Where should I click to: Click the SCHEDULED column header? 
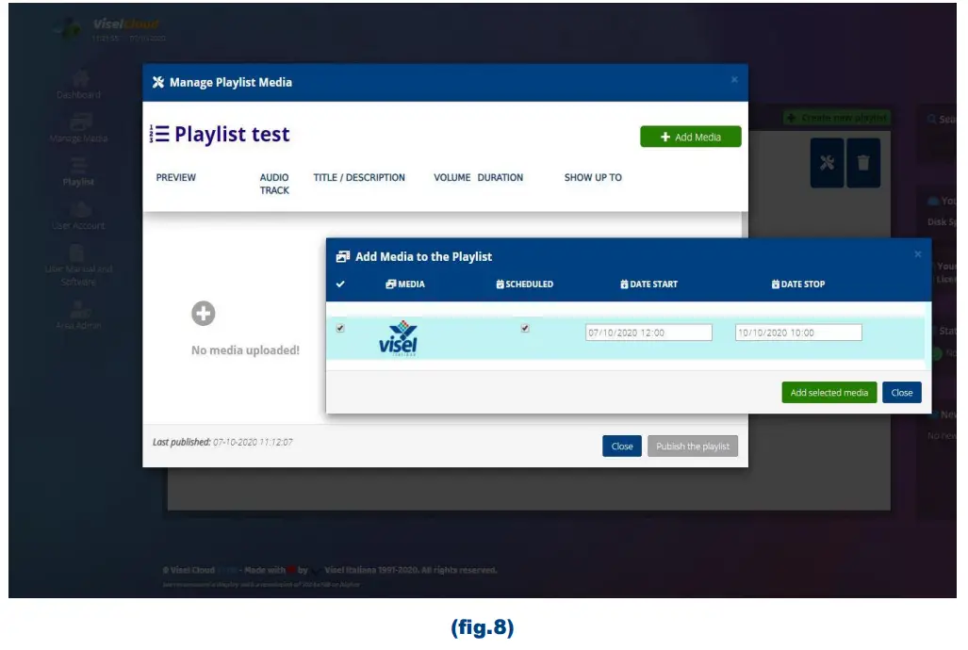point(524,284)
